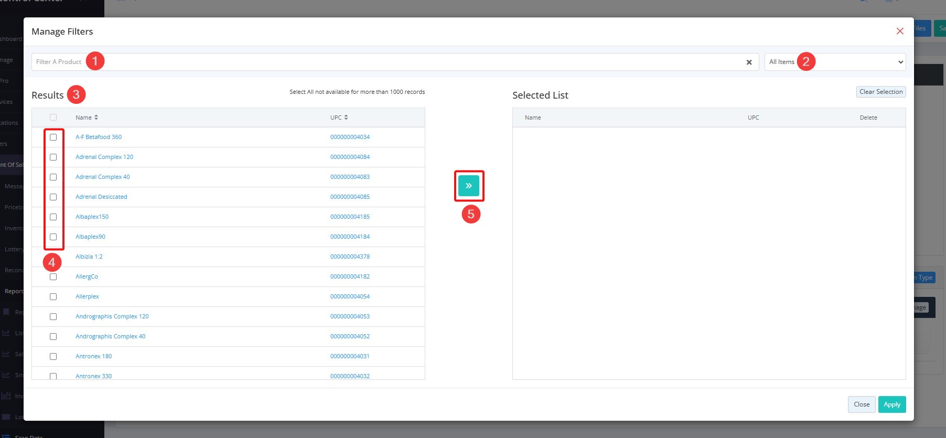Screen dimensions: 946x438
Task: Check the Andrographis Complex 40 checkbox
Action: (x=53, y=337)
